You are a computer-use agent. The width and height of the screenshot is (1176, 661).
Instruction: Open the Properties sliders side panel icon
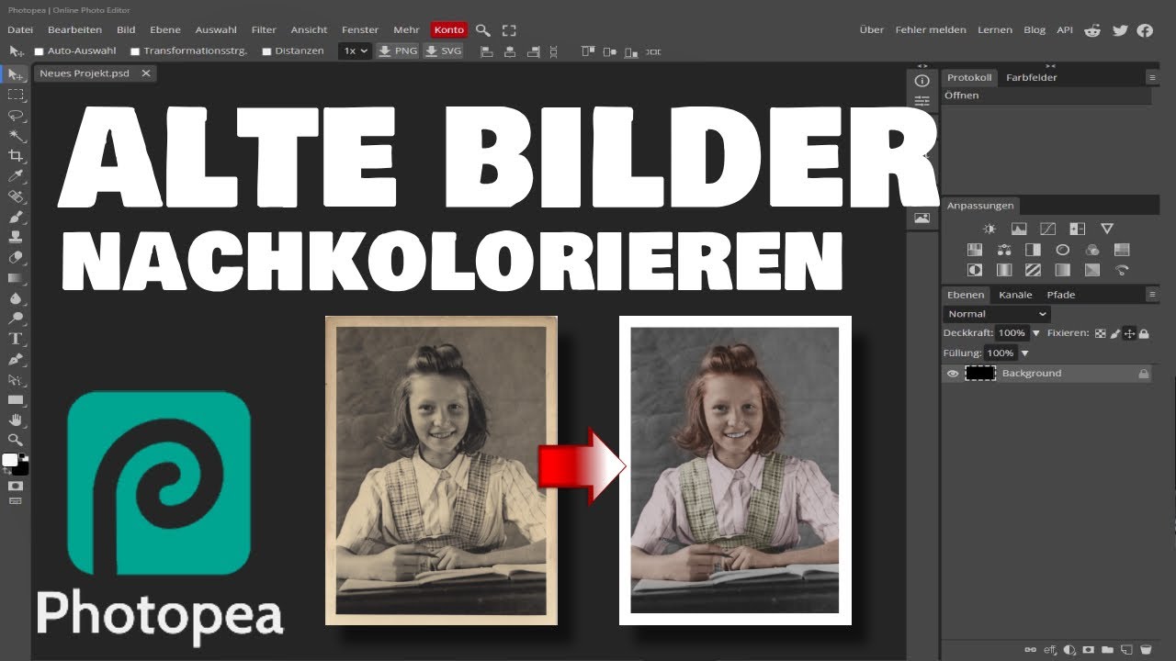coord(922,101)
